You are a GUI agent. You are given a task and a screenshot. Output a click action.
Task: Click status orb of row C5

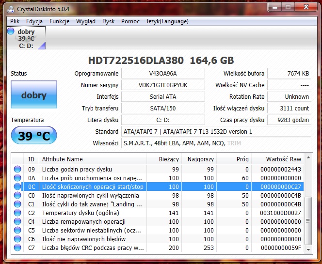click(17, 230)
